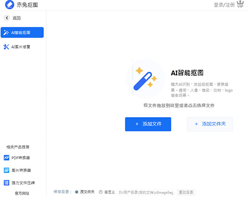This screenshot has height=197, width=248.
Task: Click the save directory path field
Action: tap(146, 192)
